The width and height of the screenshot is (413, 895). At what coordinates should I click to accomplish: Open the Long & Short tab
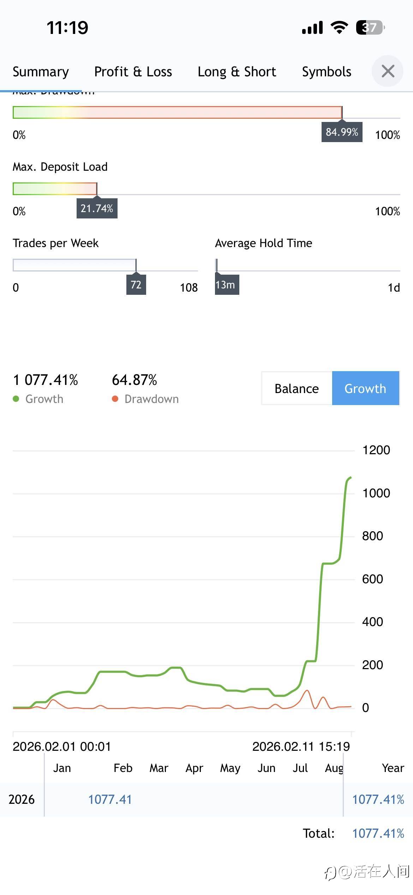237,72
